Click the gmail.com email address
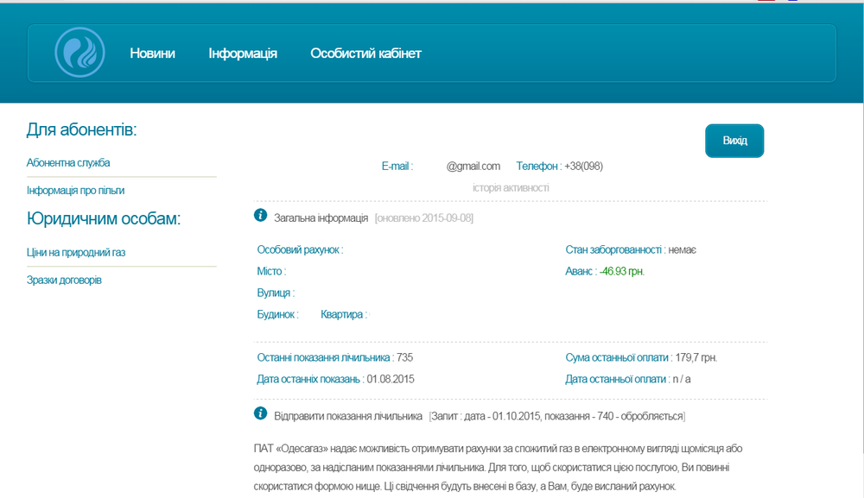Viewport: 864px width, 498px height. [x=472, y=166]
